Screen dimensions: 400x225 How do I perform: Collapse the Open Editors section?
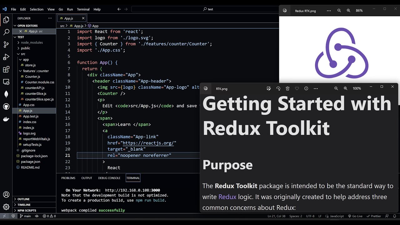click(x=27, y=26)
